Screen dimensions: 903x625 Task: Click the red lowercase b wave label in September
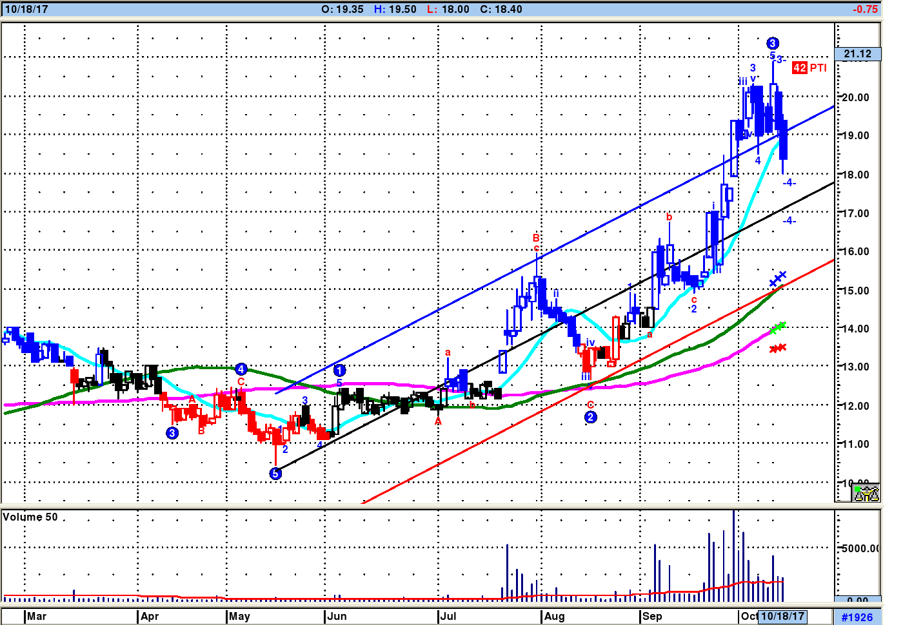[x=669, y=216]
